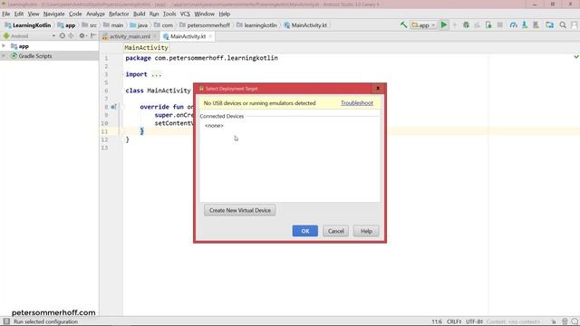Open the app run configuration dropdown
This screenshot has width=580, height=326.
coord(423,25)
